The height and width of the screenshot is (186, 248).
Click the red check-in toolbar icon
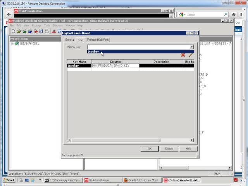point(36,31)
